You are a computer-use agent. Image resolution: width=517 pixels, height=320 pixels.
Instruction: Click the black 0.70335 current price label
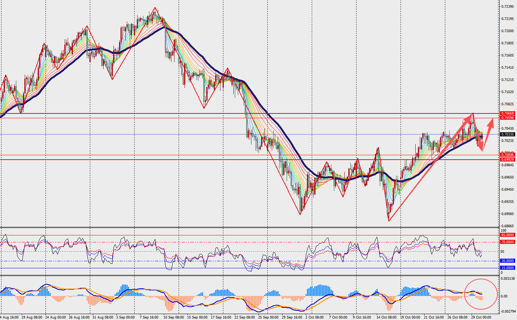tap(507, 135)
